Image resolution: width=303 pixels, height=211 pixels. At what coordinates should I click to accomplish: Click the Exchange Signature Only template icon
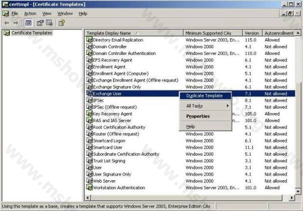point(89,87)
